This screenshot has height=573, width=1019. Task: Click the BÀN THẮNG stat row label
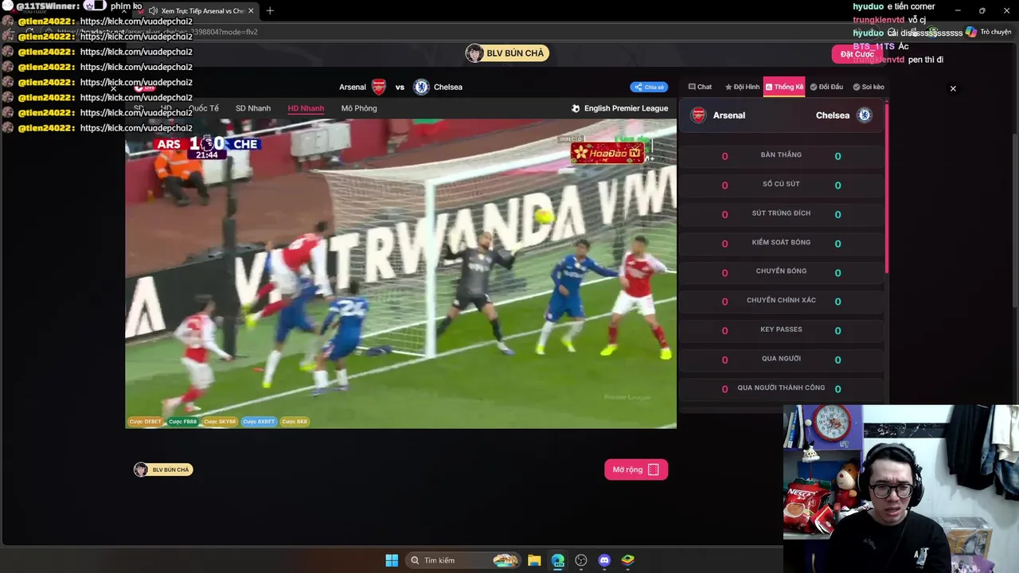click(781, 155)
